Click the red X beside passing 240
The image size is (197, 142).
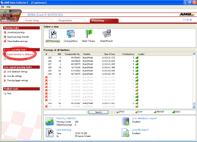tap(46, 106)
